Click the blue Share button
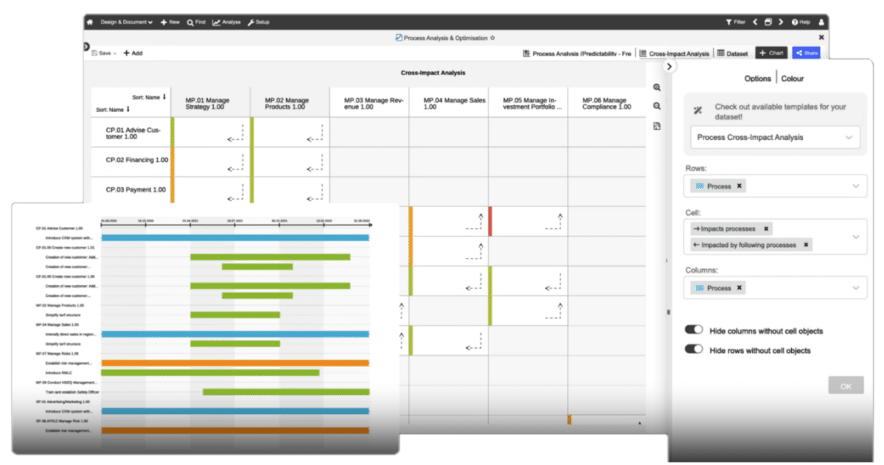 (806, 53)
